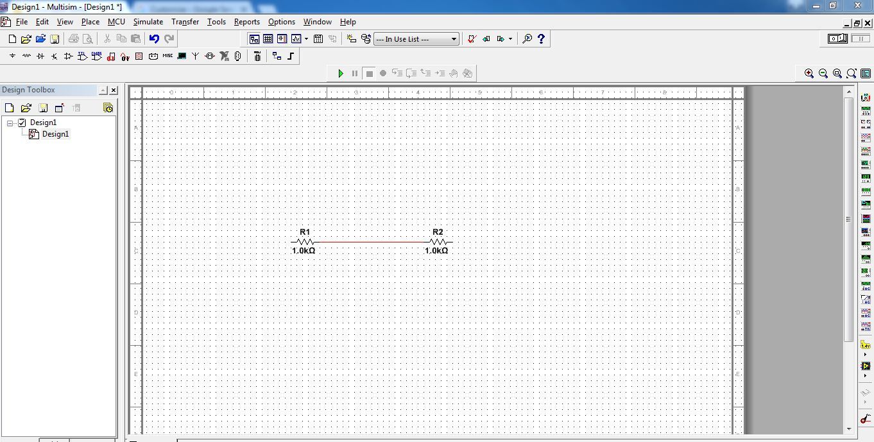Screen dimensions: 874x442
Task: Select the R1 resistor on the schematic
Action: click(x=303, y=242)
